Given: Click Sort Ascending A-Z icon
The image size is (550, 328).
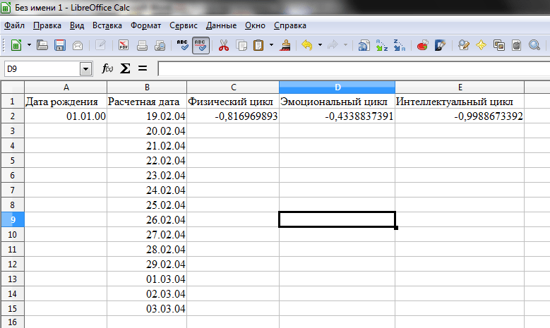Looking at the screenshot, I should 382,45.
